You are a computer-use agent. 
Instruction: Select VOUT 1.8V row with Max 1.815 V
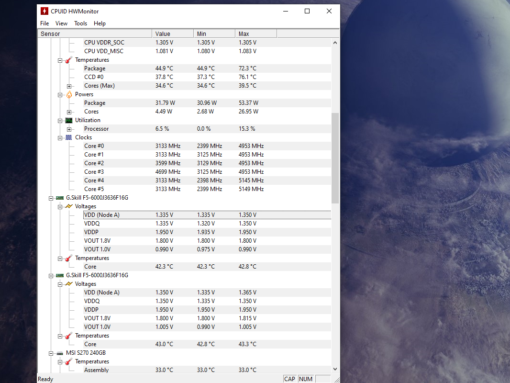coord(207,318)
